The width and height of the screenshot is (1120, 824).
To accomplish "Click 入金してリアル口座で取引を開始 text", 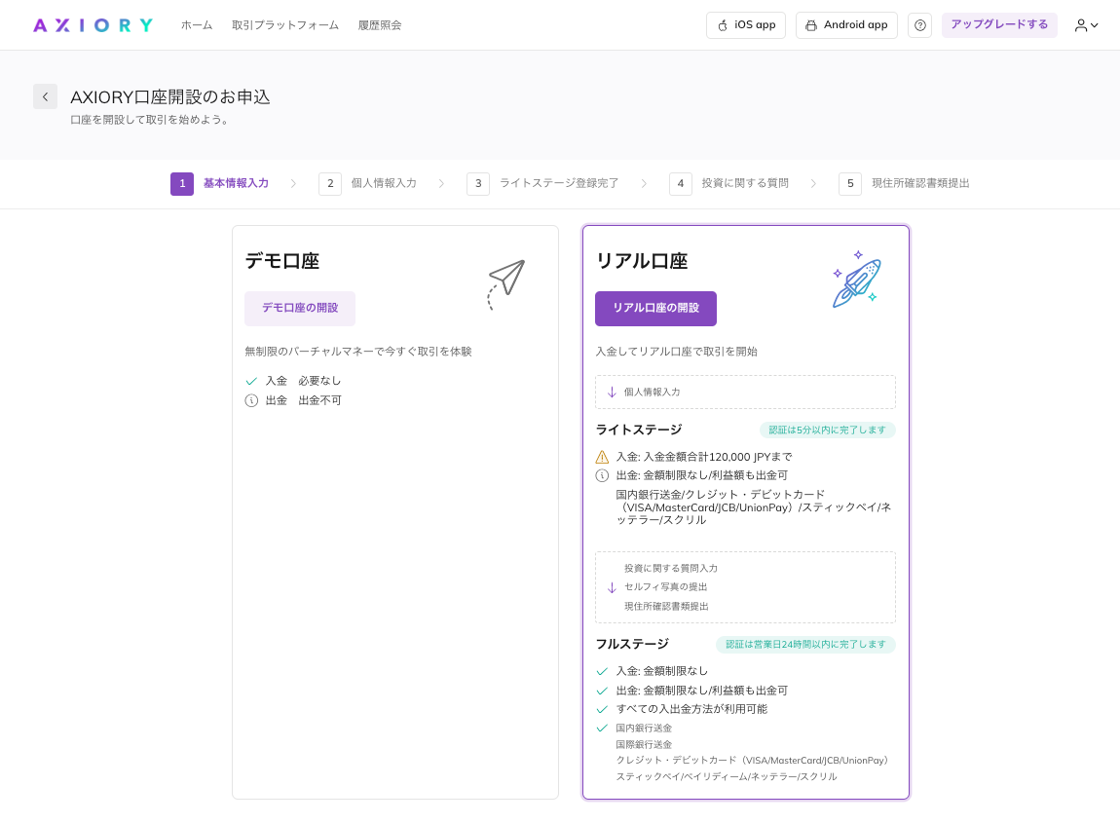I will tap(677, 352).
